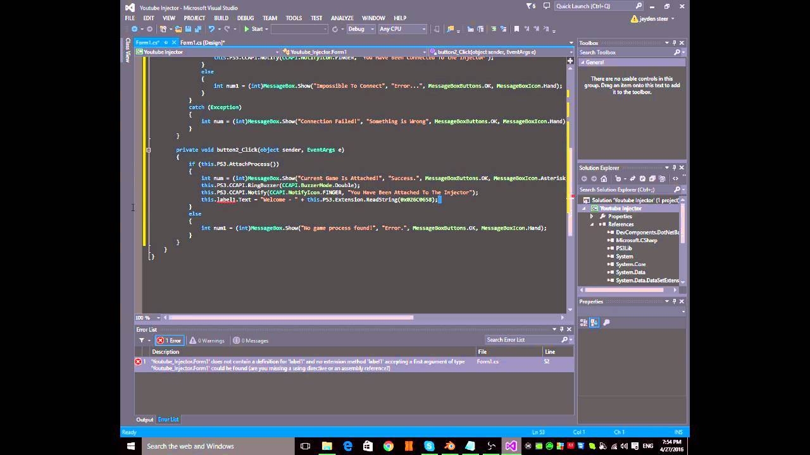The height and width of the screenshot is (455, 810).
Task: Click the Save toolbar icon
Action: coord(187,29)
